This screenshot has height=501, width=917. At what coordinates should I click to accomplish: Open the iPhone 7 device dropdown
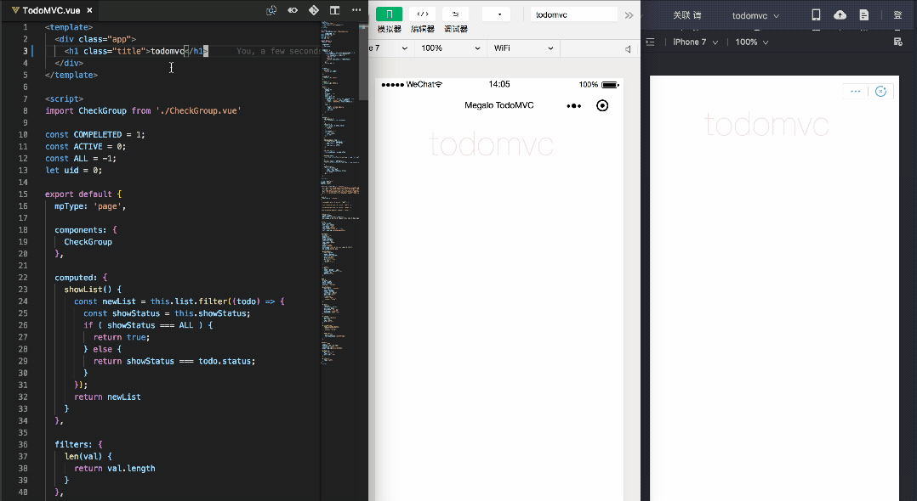coord(695,42)
